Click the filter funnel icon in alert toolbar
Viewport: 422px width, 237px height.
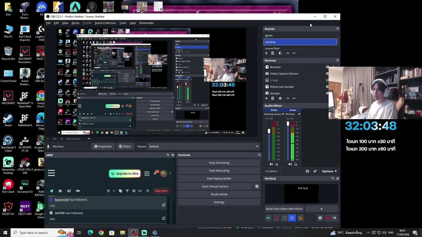[x=127, y=191]
